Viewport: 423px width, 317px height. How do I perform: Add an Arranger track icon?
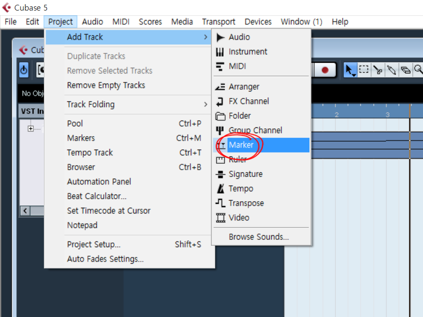pos(220,87)
